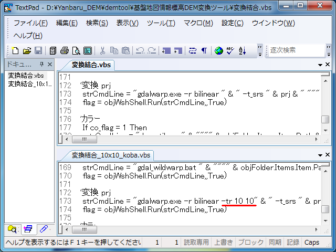Screen dimensions: 336x252
Task: Click the Sort A-Z icon
Action: point(243,50)
